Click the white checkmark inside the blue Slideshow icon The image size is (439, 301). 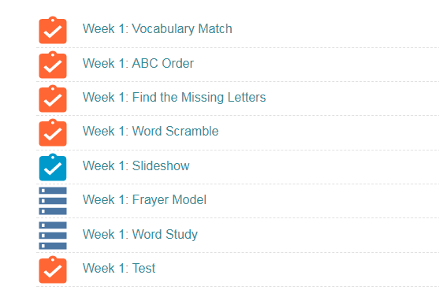click(53, 169)
